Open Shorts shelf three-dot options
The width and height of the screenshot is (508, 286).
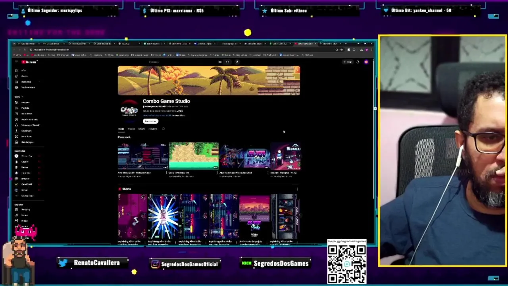tap(297, 189)
